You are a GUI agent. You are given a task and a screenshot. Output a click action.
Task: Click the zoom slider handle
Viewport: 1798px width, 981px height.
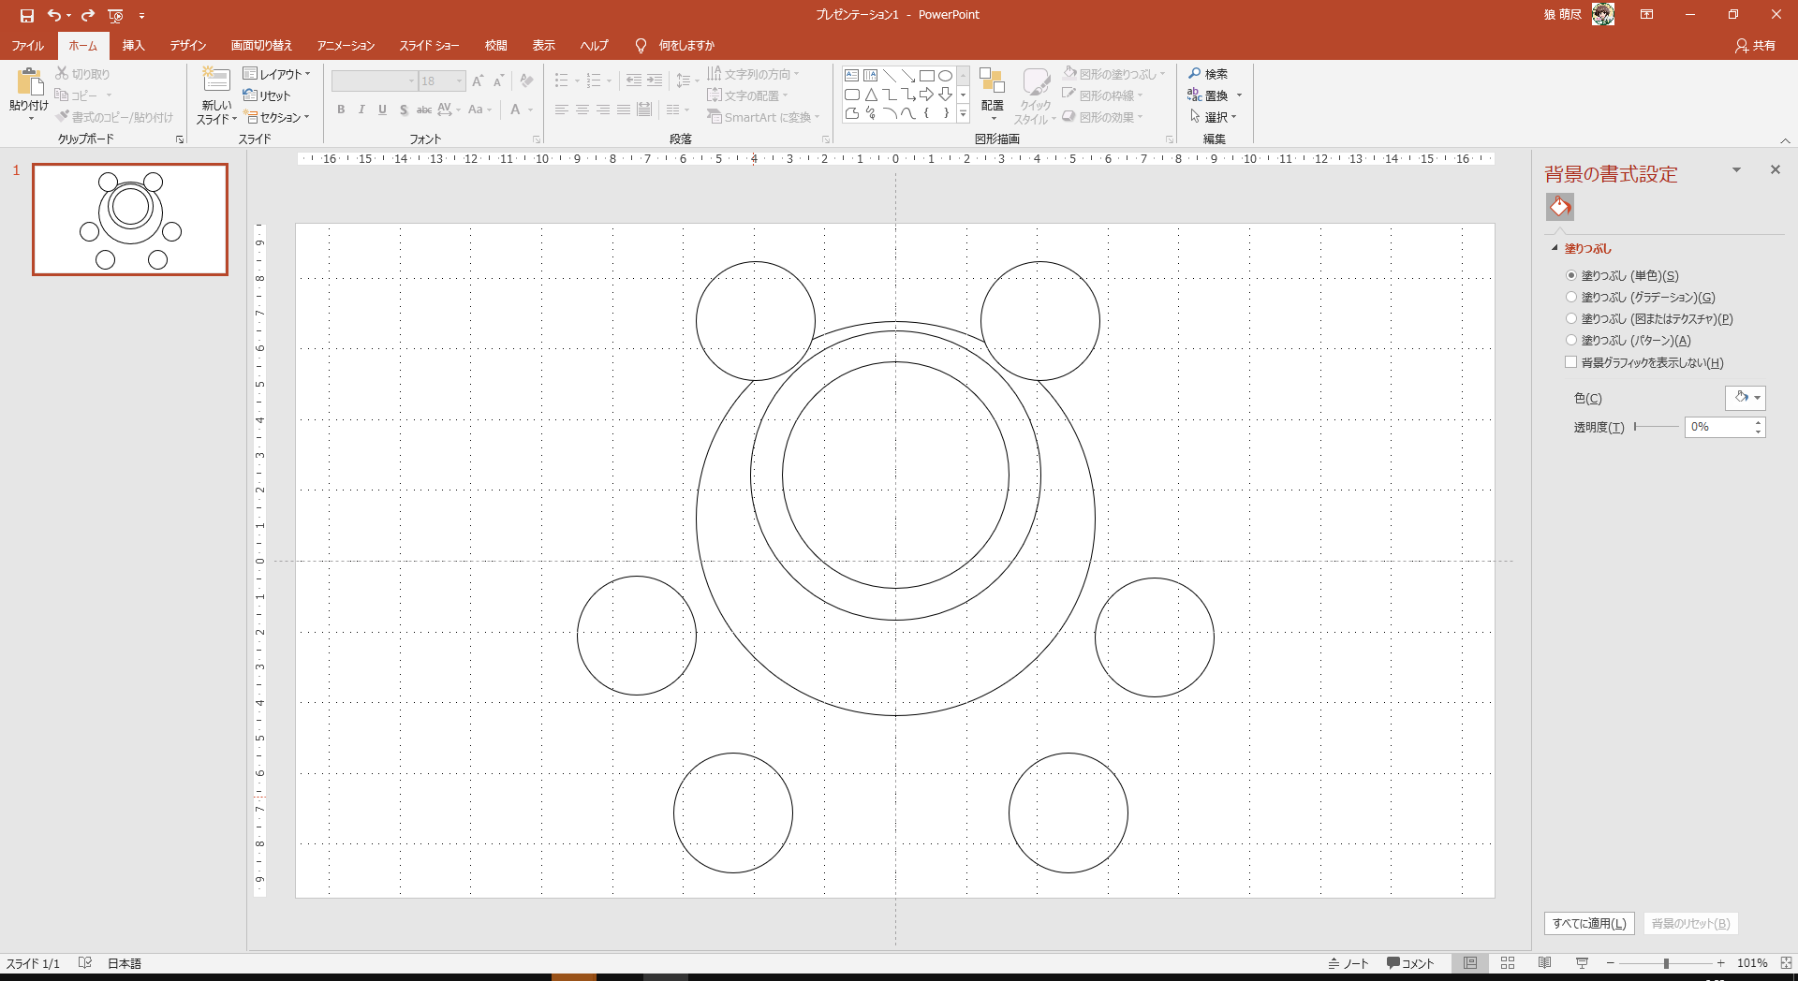(1666, 963)
